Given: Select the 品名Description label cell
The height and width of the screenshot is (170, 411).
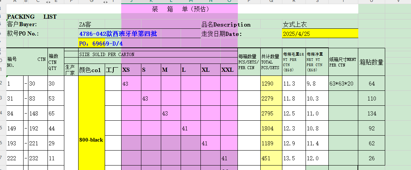Looking at the screenshot, I should 226,25.
